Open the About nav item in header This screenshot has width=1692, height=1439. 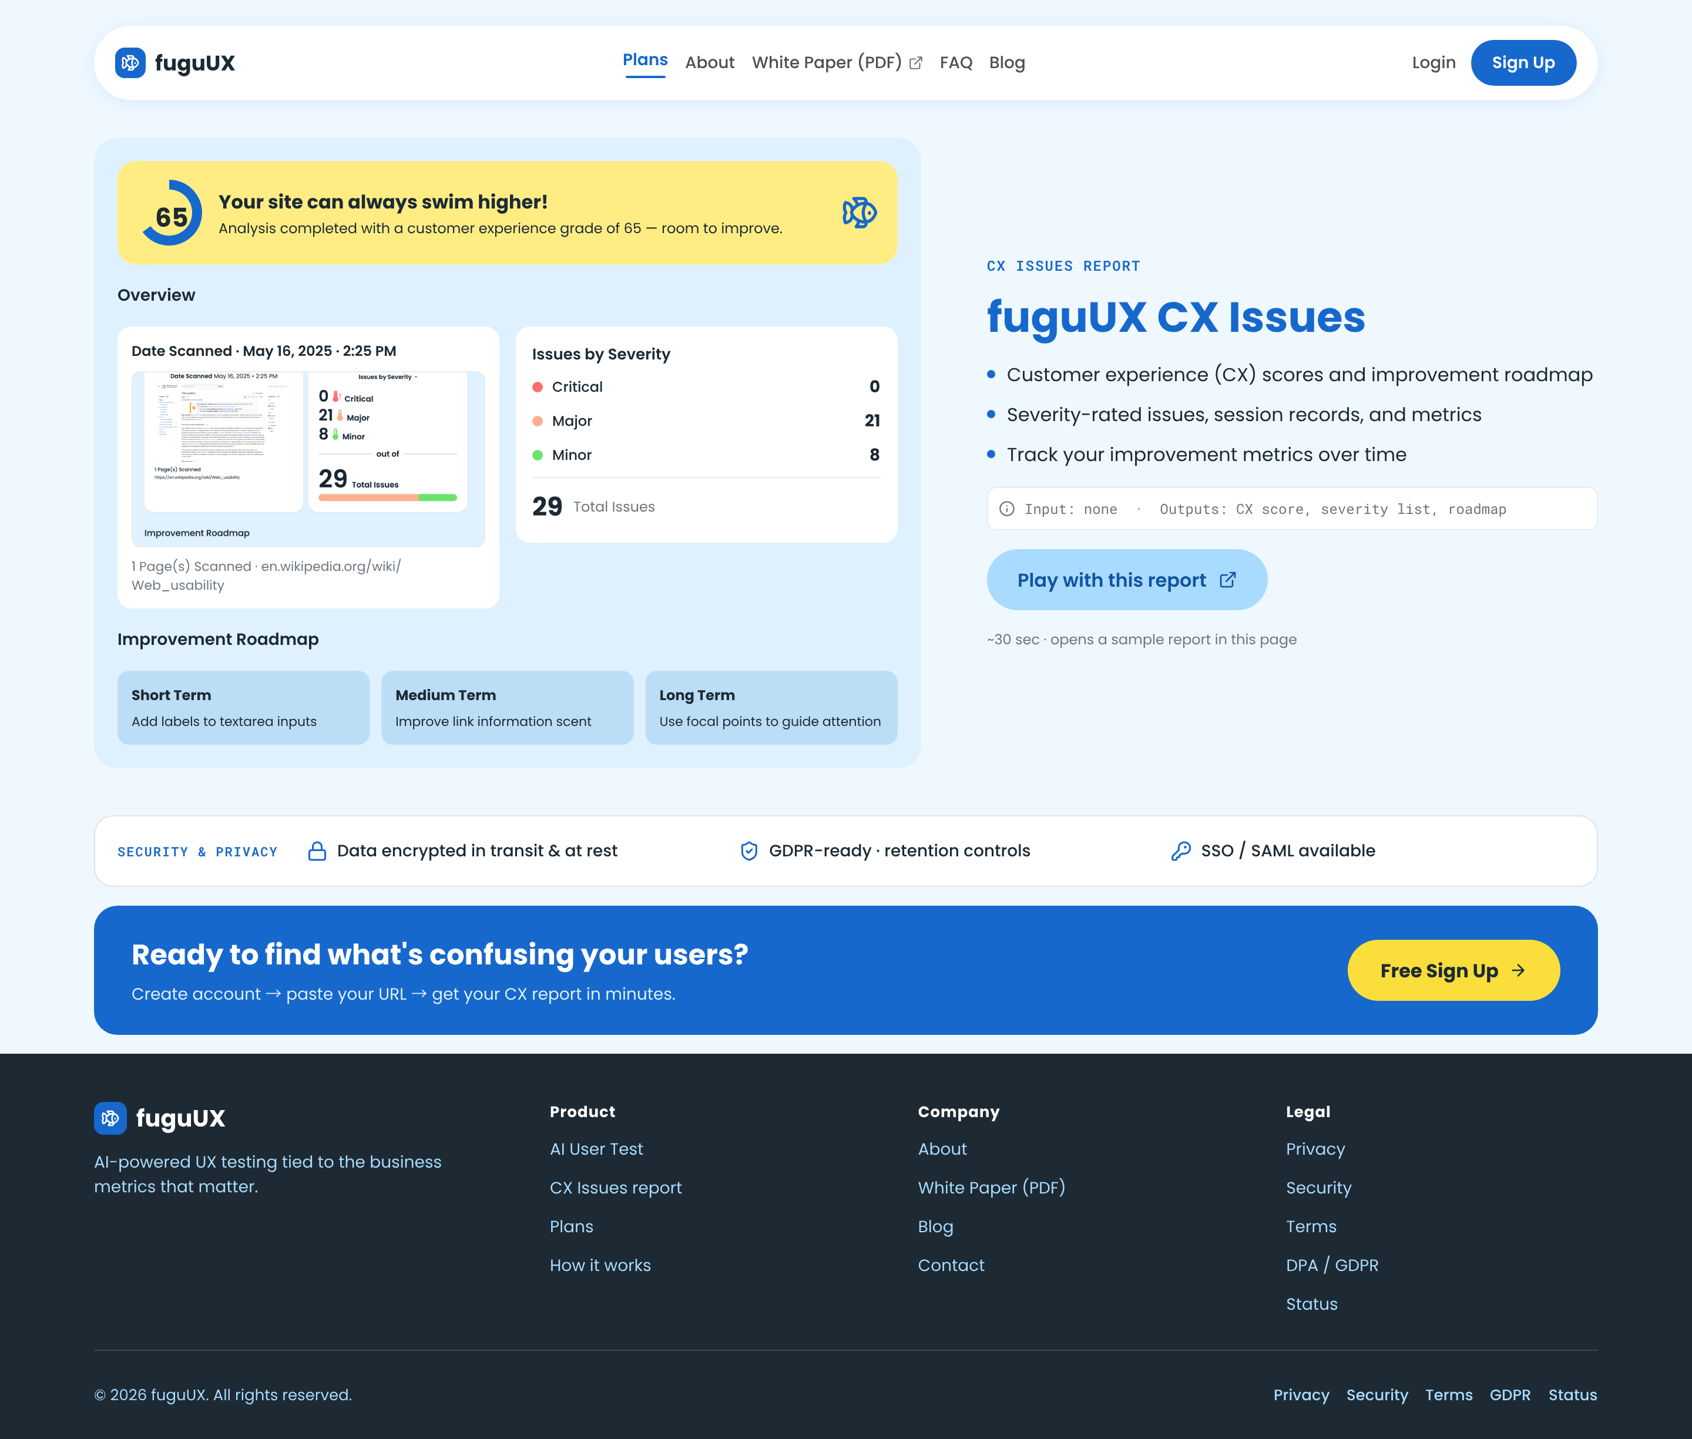(x=710, y=63)
